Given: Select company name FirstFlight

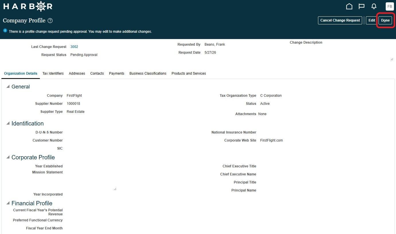Looking at the screenshot, I should pos(74,96).
